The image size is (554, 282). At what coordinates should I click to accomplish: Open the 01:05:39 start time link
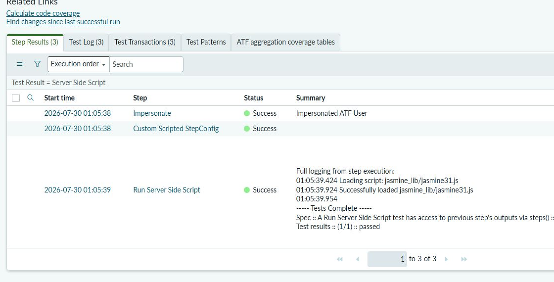click(77, 190)
